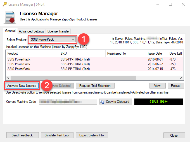Click the key icon in the title bar
Viewport: 190px width, 142px height.
pos(4,4)
